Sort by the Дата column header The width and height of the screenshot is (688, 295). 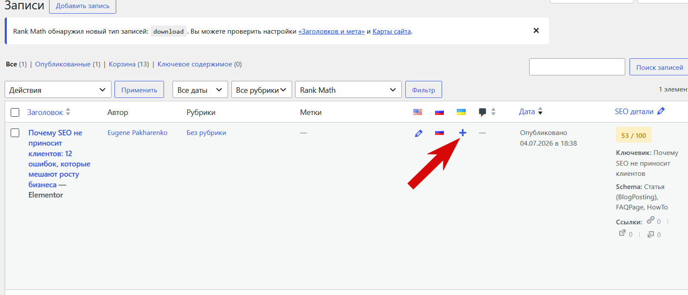527,112
